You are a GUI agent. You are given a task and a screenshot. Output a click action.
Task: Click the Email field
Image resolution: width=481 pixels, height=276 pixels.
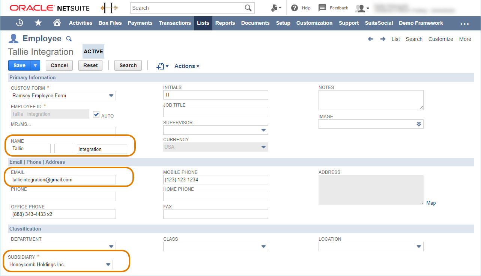[63, 180]
